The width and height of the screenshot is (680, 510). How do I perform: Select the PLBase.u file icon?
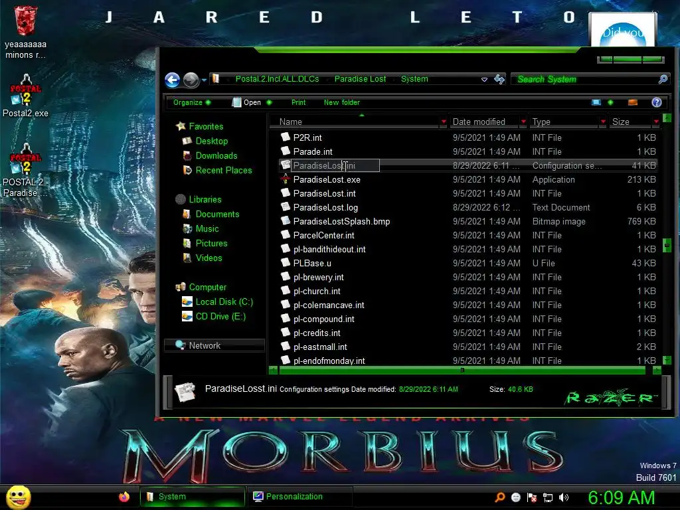point(286,263)
